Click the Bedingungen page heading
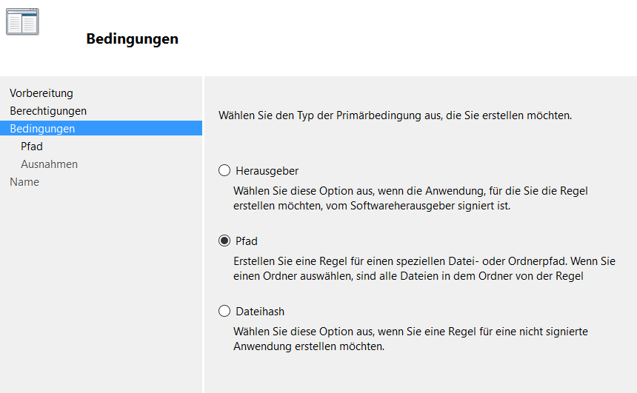The image size is (637, 393). coord(132,39)
